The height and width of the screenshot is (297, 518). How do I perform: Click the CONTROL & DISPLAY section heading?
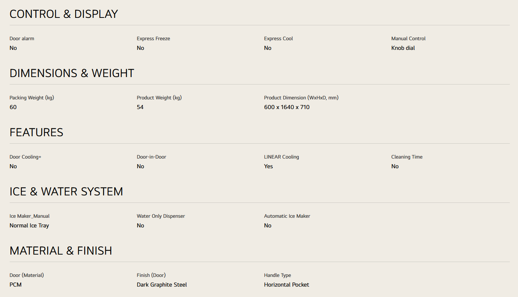pos(64,14)
